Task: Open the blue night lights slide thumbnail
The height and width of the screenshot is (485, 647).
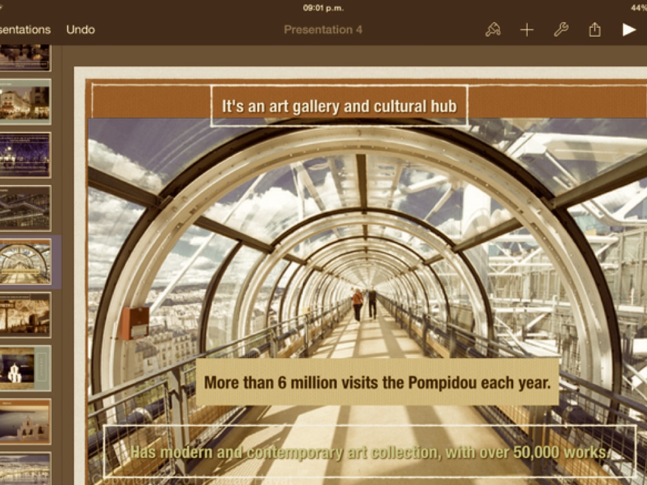Action: tap(25, 155)
